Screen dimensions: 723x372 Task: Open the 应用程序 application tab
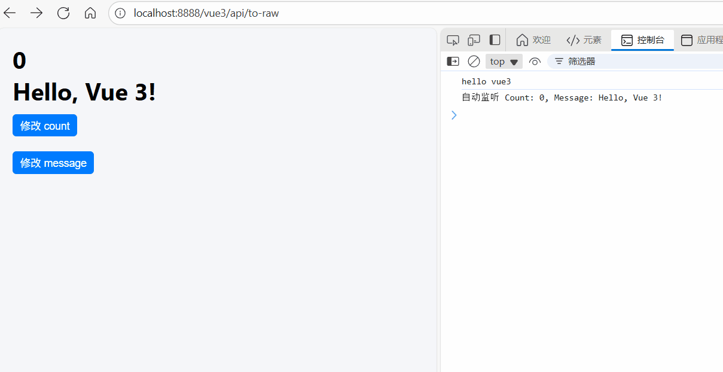[701, 40]
